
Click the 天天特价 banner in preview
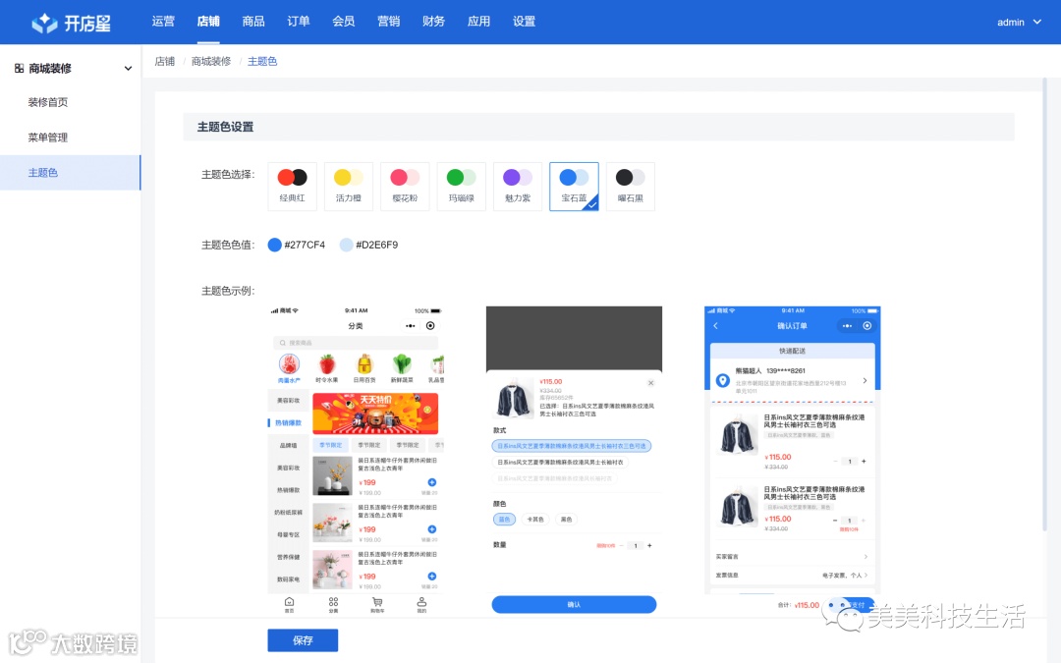[x=375, y=413]
